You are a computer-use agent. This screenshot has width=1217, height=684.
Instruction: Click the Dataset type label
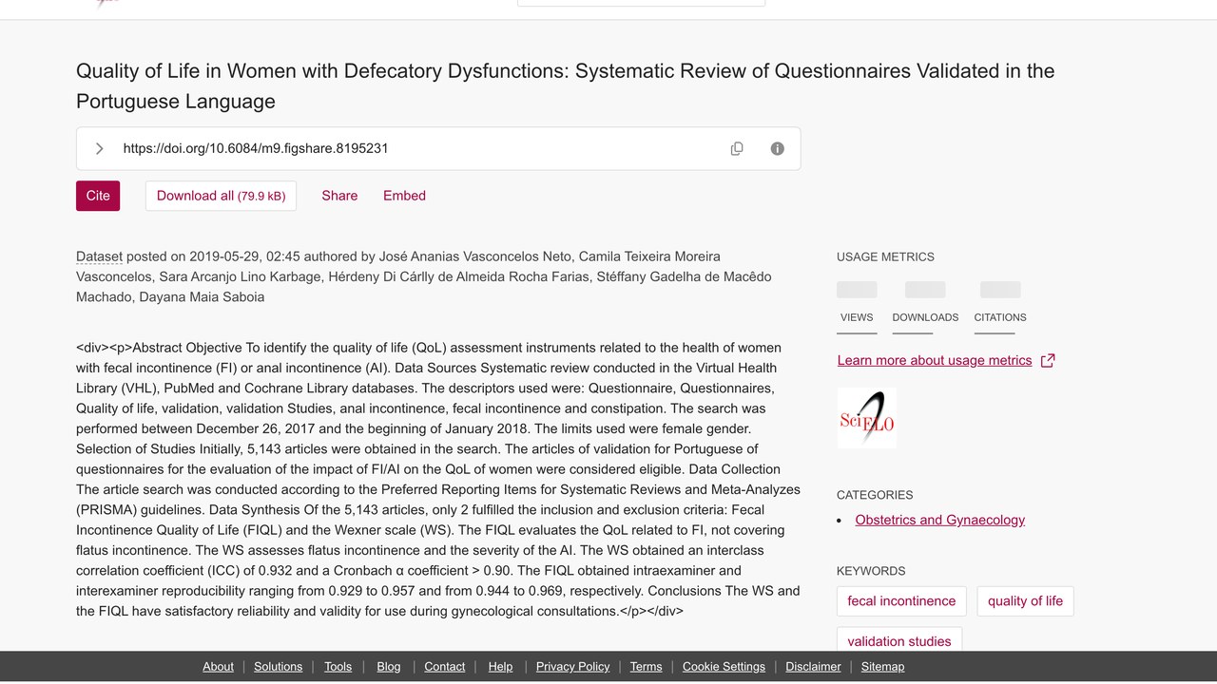click(x=99, y=256)
